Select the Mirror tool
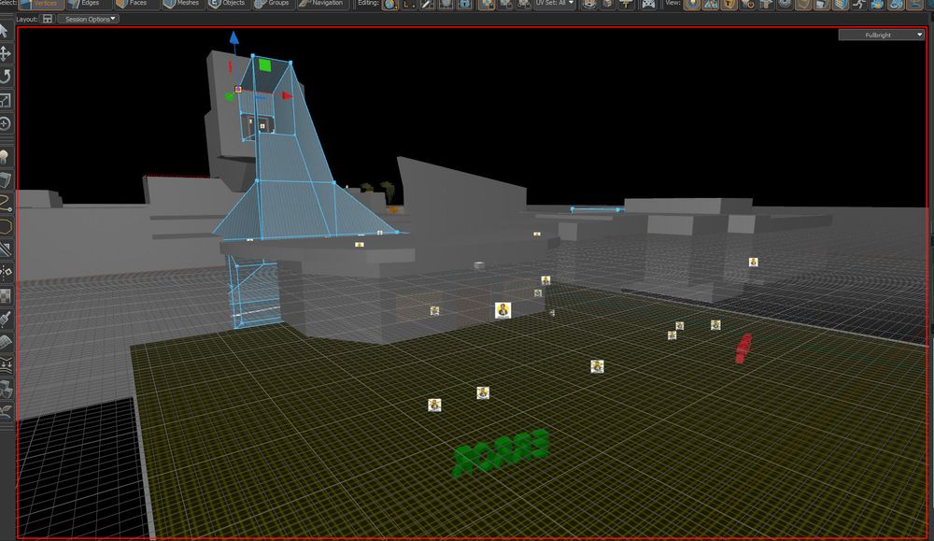 point(6,272)
